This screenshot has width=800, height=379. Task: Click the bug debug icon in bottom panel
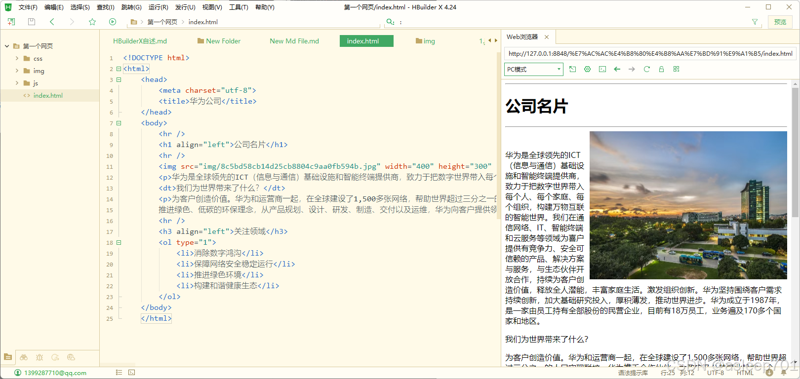[40, 357]
